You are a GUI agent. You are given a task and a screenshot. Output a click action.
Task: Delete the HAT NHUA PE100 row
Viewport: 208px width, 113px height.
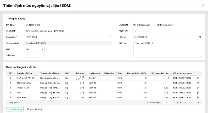click(x=198, y=78)
